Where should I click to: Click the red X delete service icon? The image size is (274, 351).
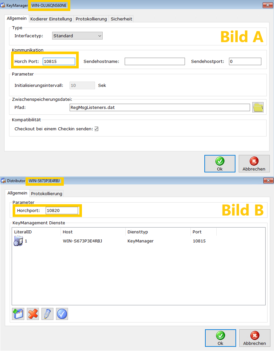click(33, 314)
